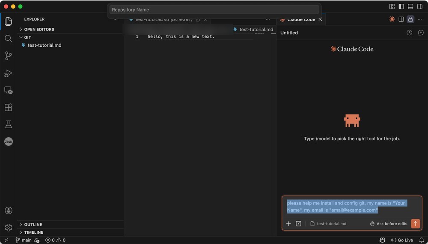Screen dimensions: 428x244
Task: Open Claude Code session history
Action: click(409, 33)
